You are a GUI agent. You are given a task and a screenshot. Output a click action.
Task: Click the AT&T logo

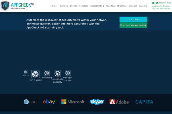(30, 102)
